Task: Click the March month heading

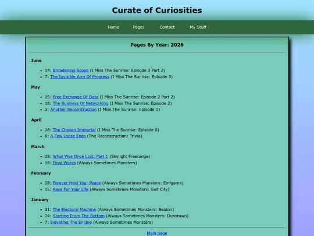Action: (x=38, y=147)
